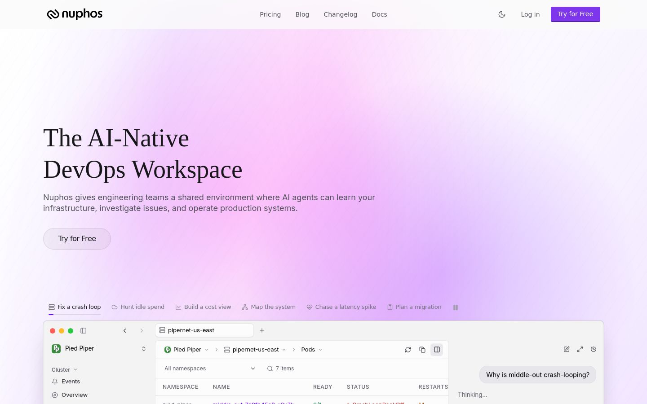Toggle dark mode with the moon icon

point(502,14)
